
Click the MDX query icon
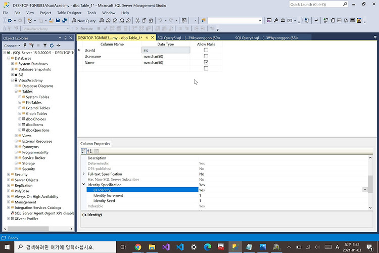point(108,21)
